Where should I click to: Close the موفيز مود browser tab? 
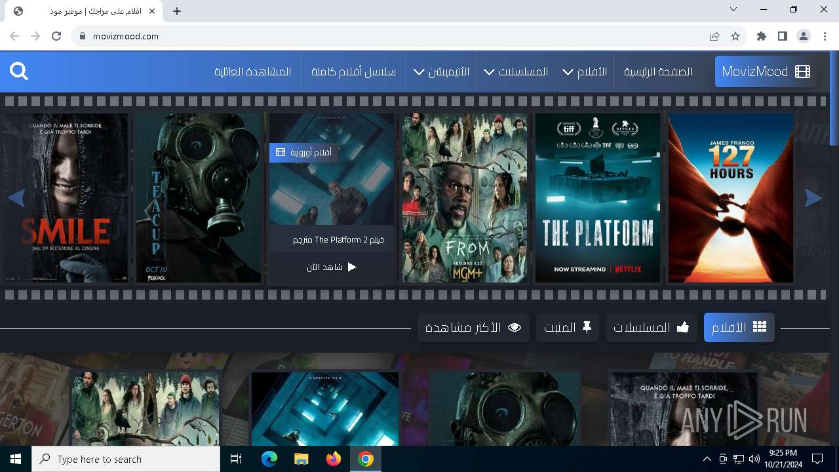[x=152, y=11]
